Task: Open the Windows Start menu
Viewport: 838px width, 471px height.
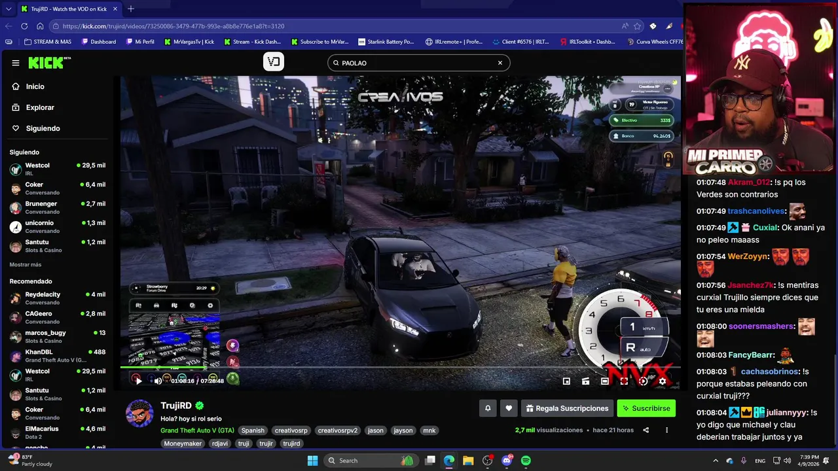Action: (x=313, y=461)
